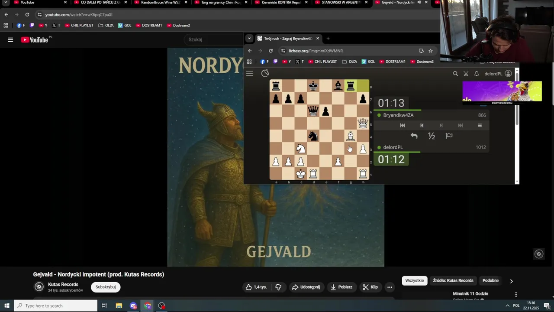Open options for Minutnik 11 Godzin video
This screenshot has width=554, height=312.
coord(515,294)
